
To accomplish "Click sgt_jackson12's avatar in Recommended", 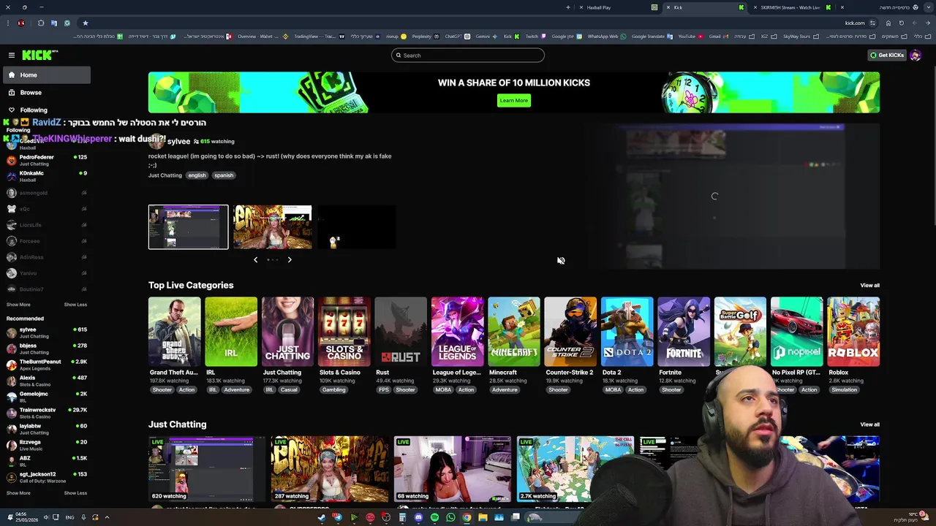I will coord(12,477).
